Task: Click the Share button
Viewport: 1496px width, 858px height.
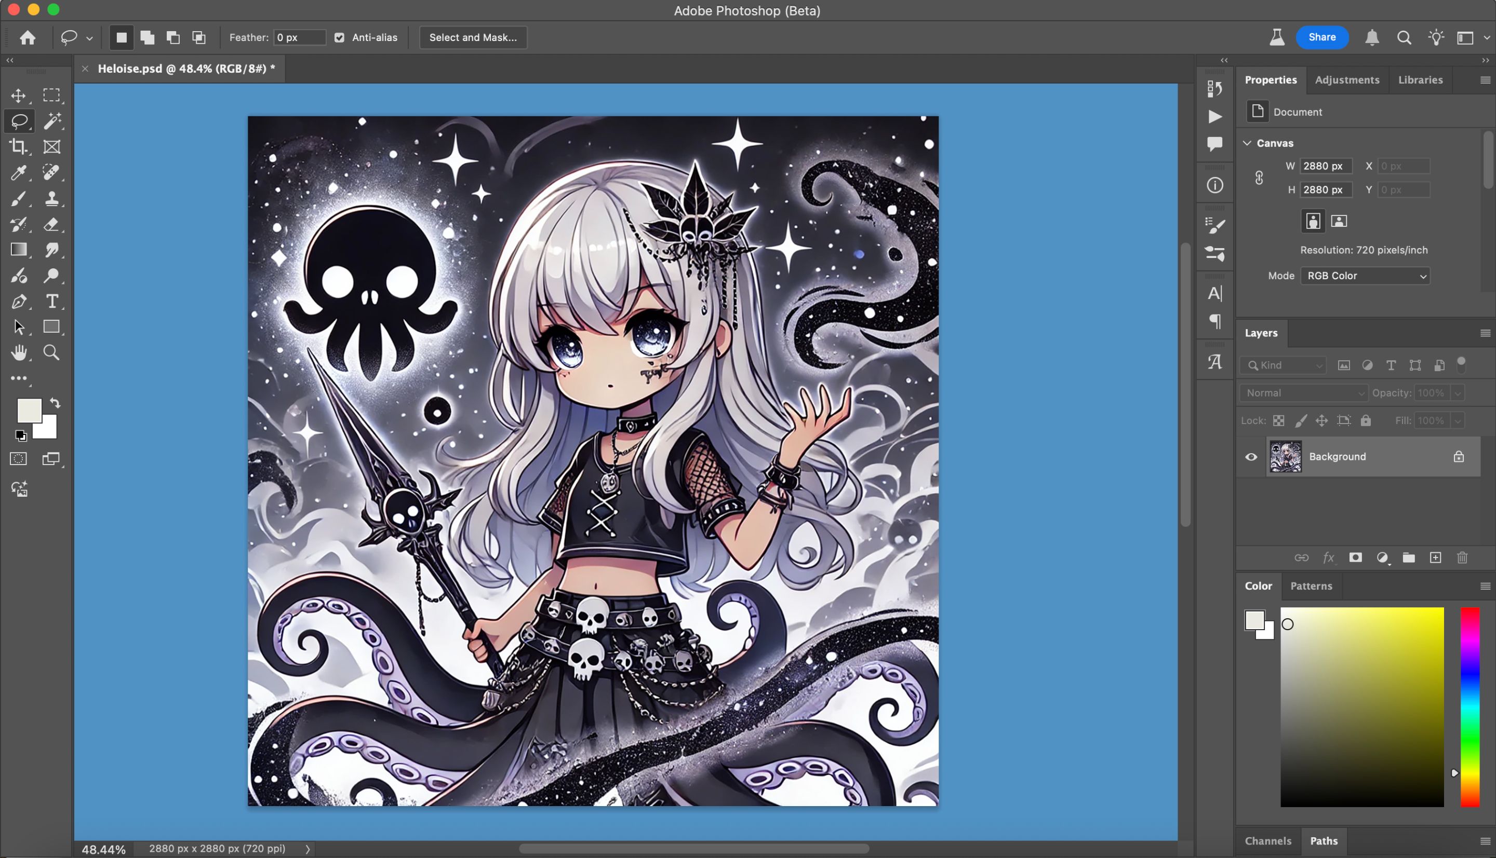Action: point(1321,37)
